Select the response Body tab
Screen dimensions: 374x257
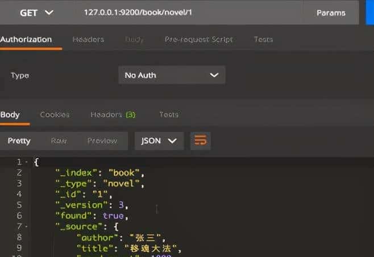pos(10,115)
